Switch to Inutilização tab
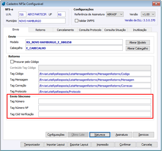This screenshot has width=162, height=151. [140, 30]
